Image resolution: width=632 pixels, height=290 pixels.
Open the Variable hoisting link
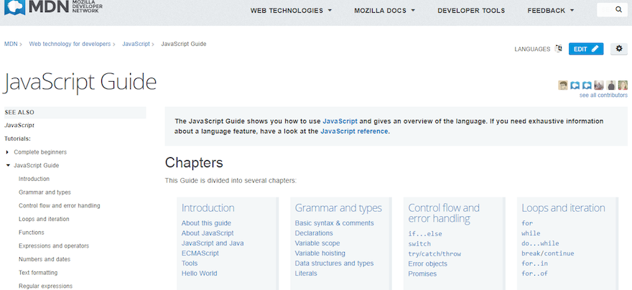click(x=320, y=253)
